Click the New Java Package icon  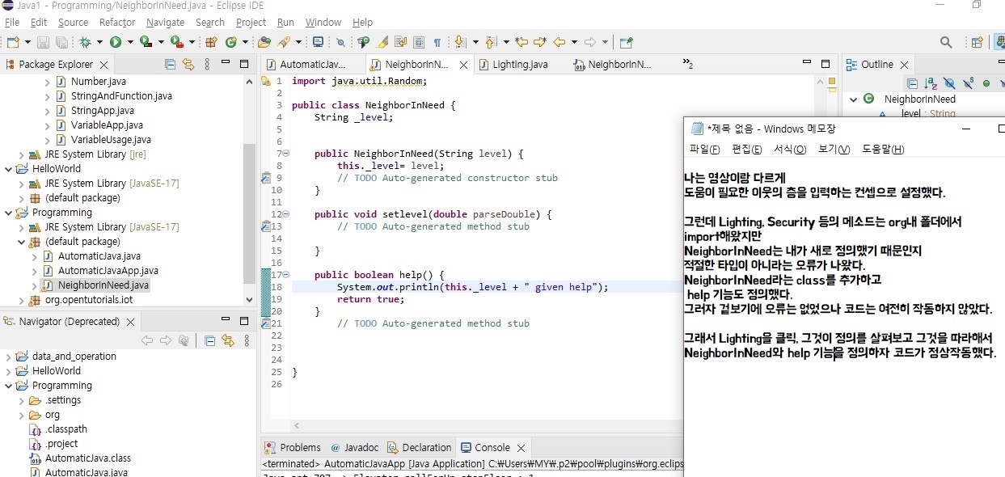211,42
